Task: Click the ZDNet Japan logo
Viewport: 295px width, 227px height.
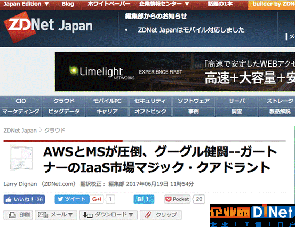Action: pyautogui.click(x=48, y=27)
